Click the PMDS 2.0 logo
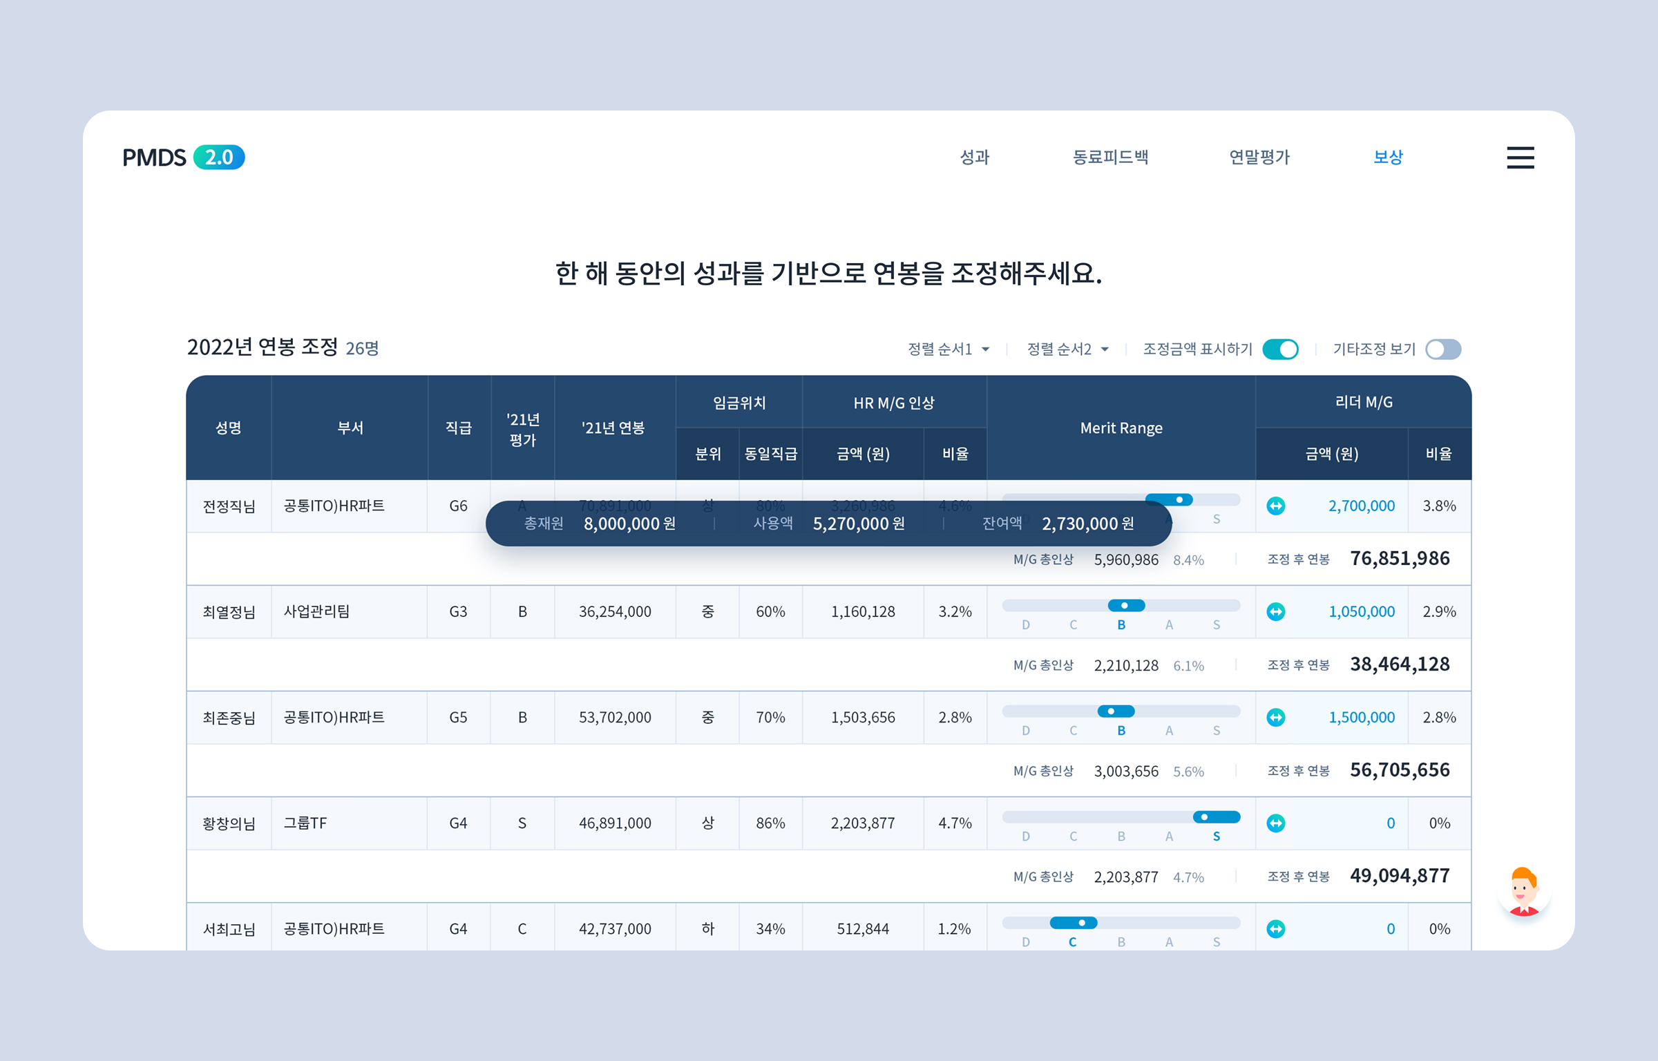Screen dimensions: 1658x1061 click(183, 157)
